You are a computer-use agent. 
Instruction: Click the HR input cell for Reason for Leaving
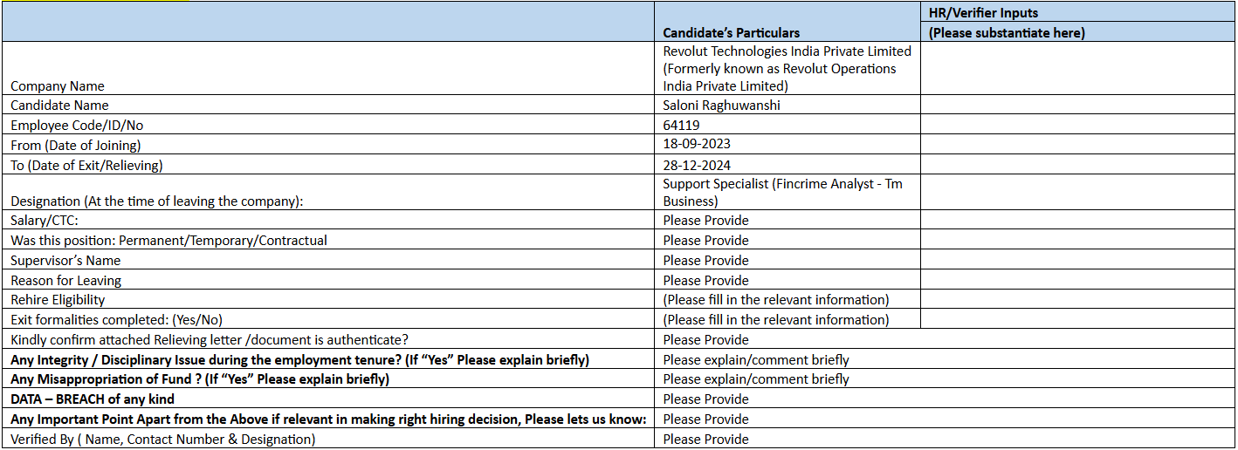1077,281
